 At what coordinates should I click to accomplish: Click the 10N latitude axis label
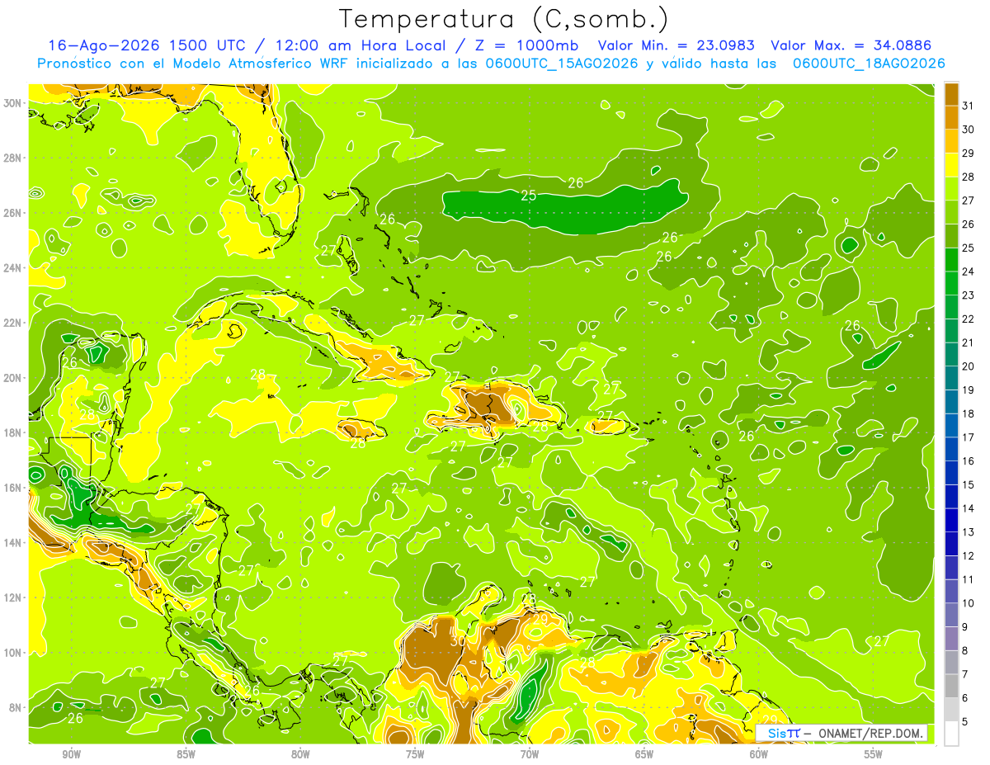(x=14, y=653)
